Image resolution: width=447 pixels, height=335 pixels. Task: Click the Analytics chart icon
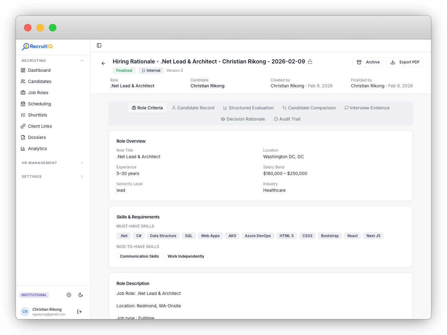point(23,149)
